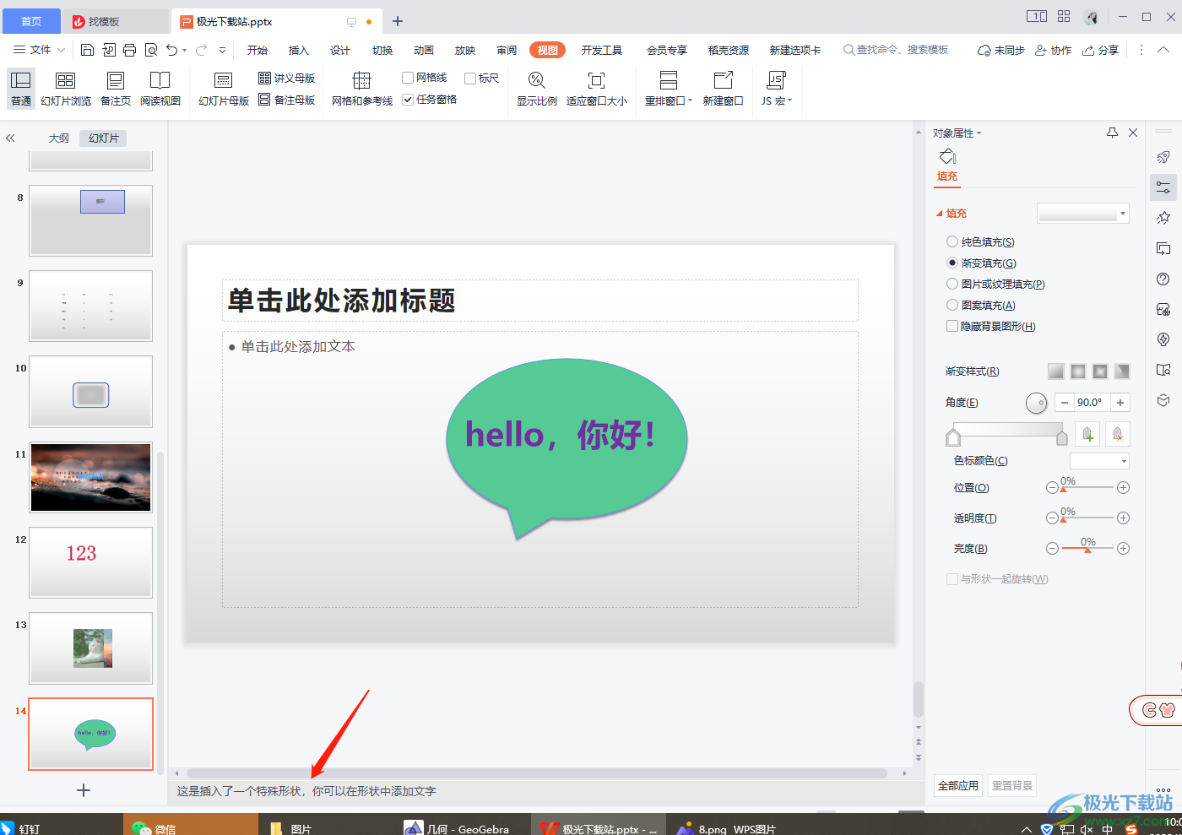Open the stop color (色标颜色) dropdown

click(1099, 461)
